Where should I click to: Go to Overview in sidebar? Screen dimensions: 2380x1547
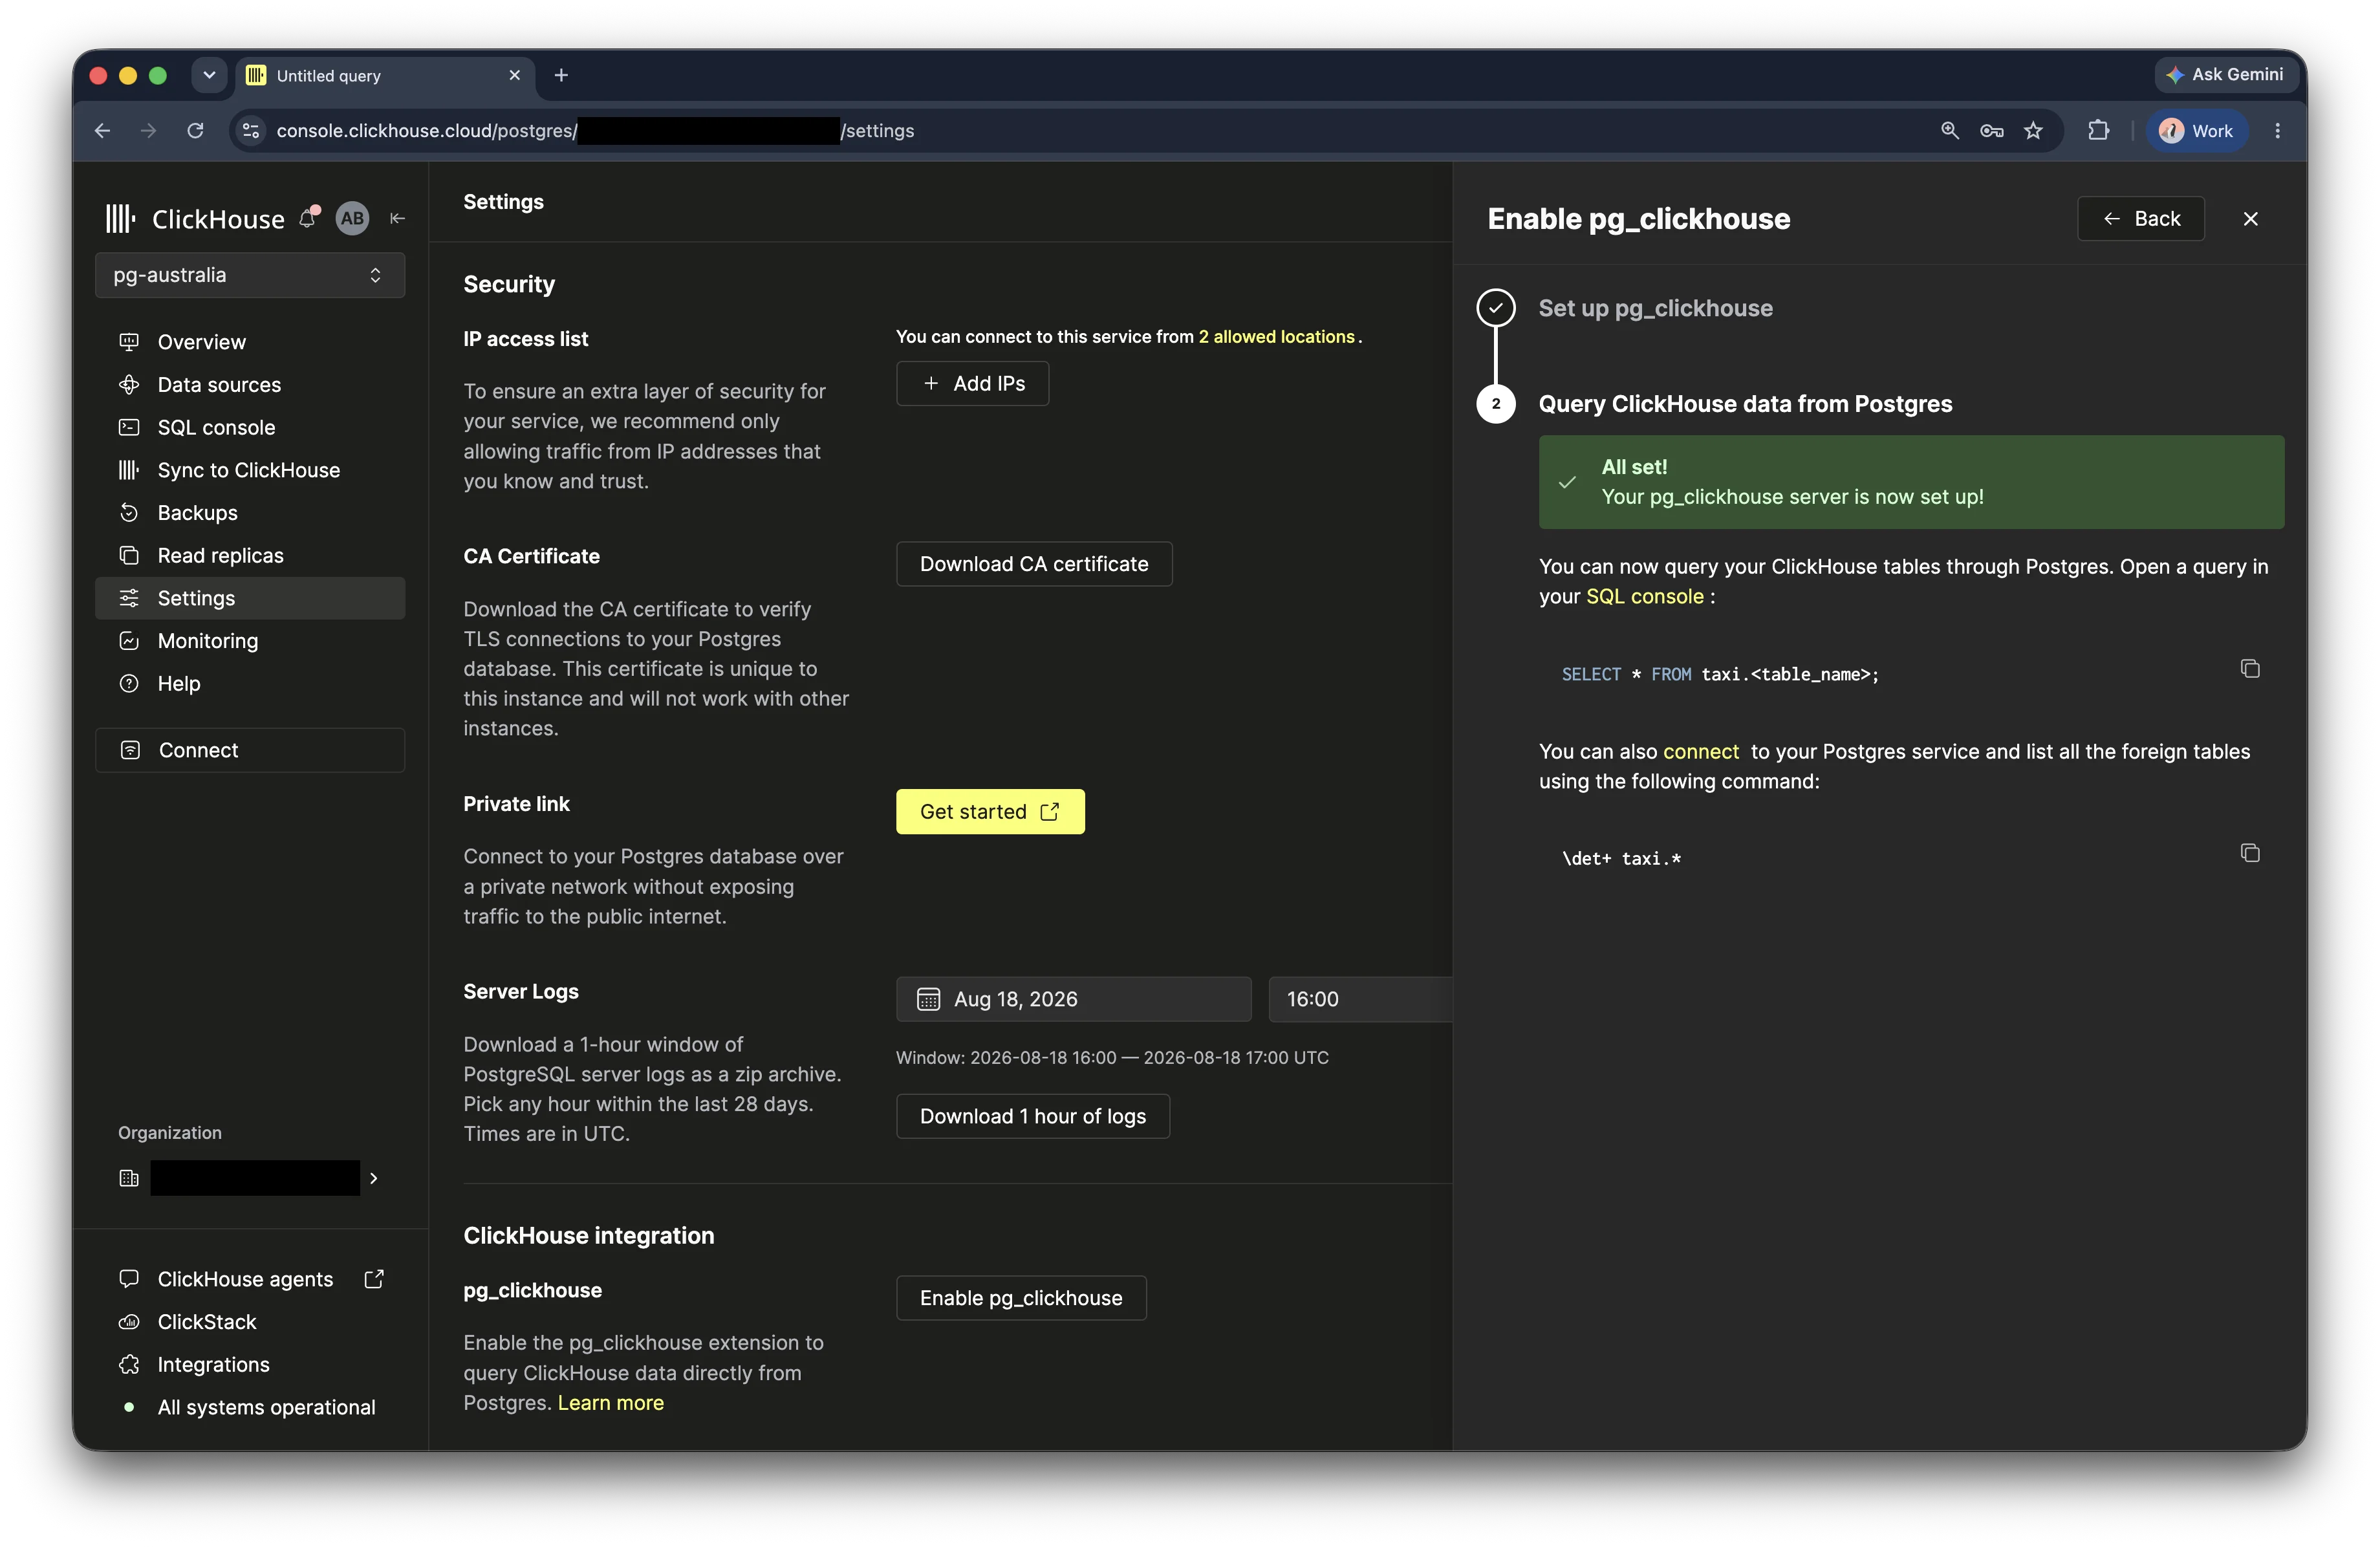(x=250, y=342)
